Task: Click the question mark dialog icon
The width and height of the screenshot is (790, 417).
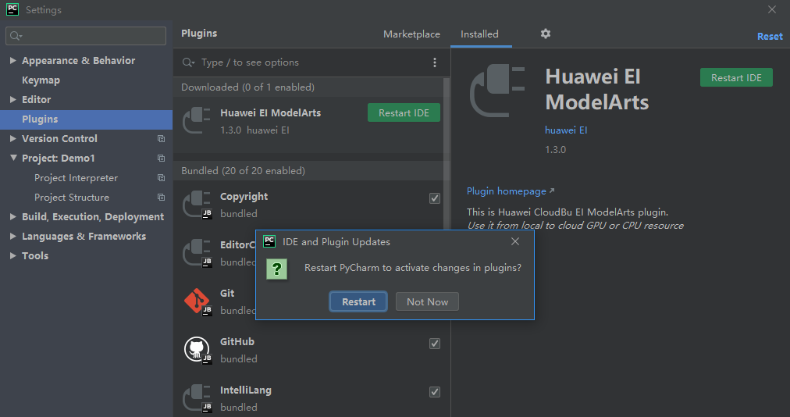Action: (x=276, y=269)
